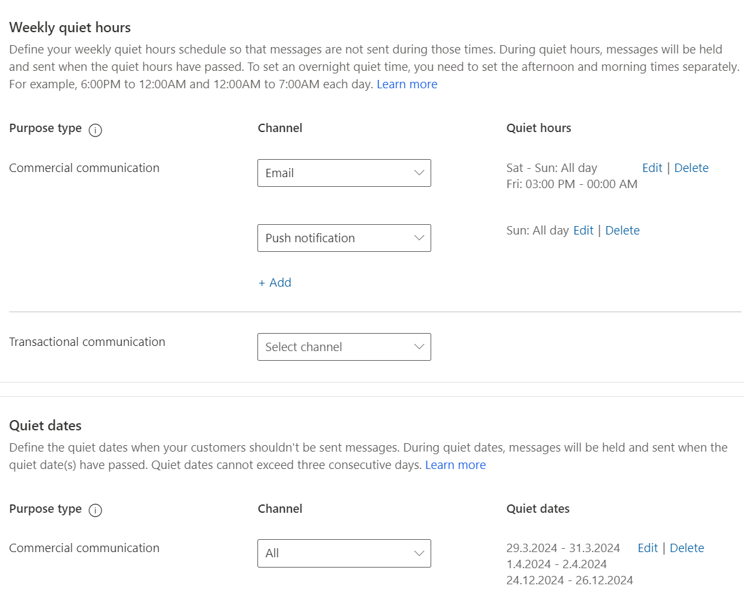Select the Email value inside the channel field

pyautogui.click(x=279, y=173)
